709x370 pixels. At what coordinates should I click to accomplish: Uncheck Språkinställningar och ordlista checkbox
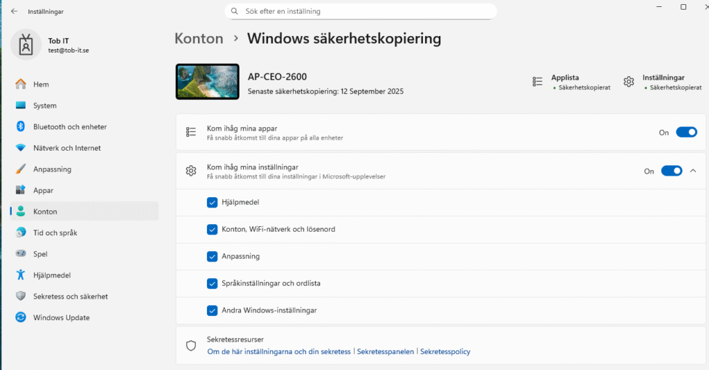click(x=213, y=284)
